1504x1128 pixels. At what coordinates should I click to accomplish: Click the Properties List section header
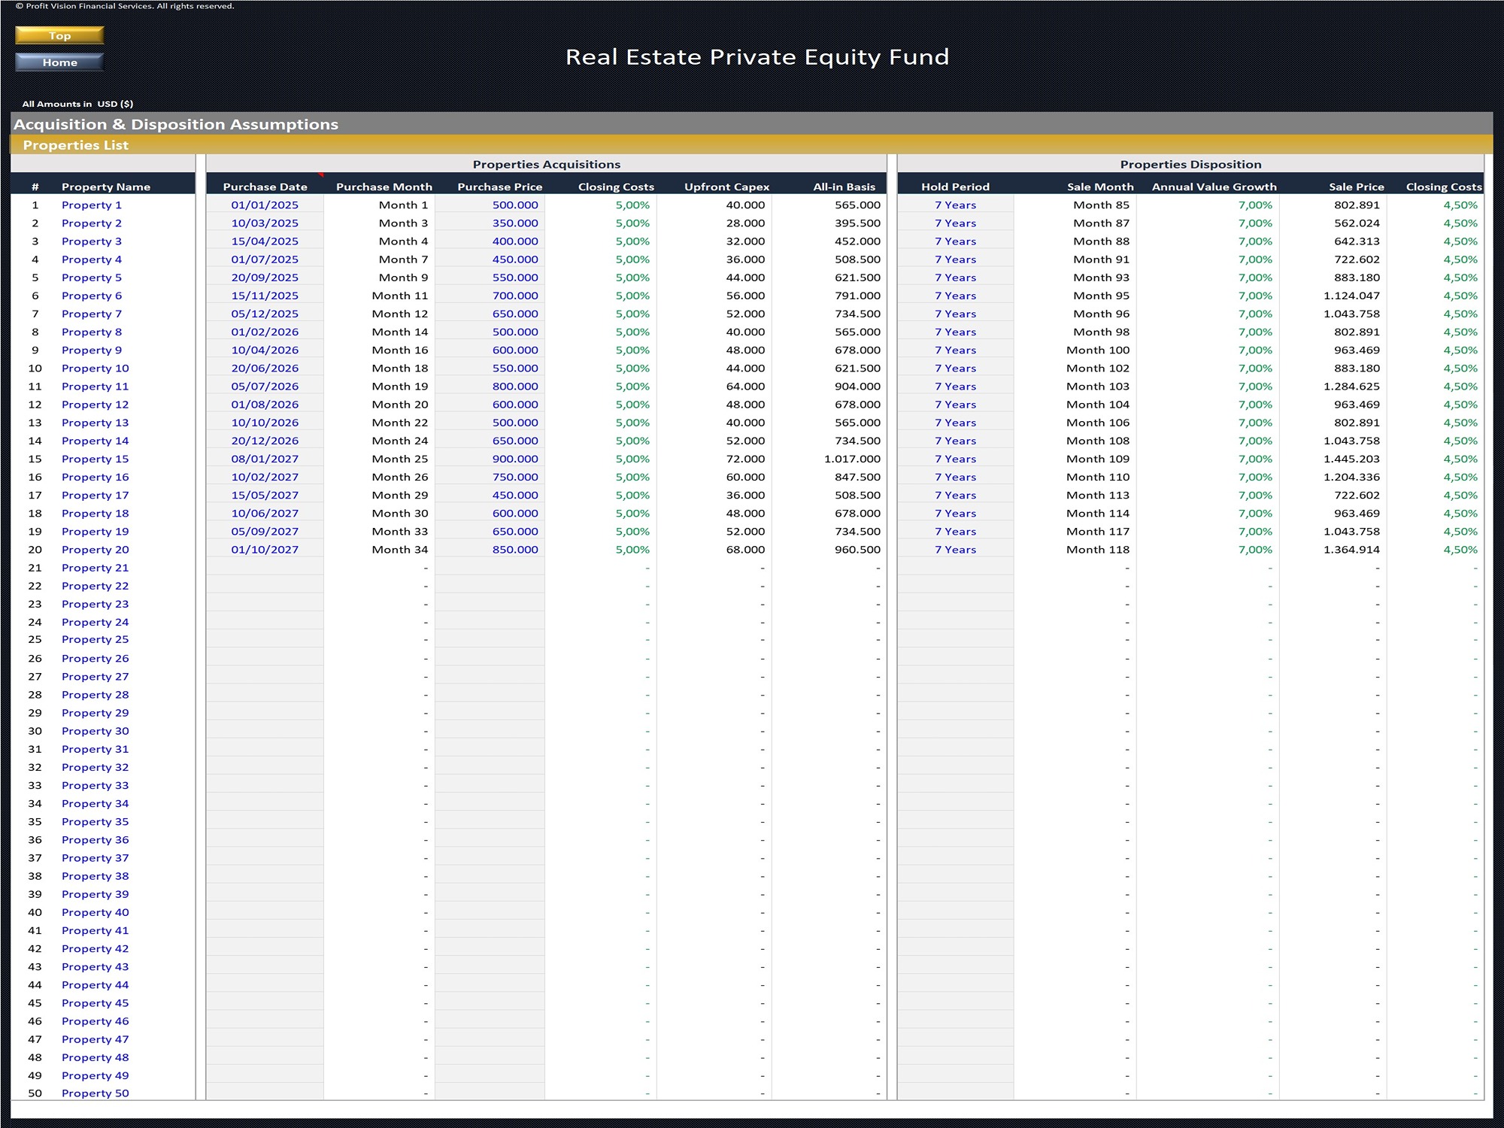click(75, 145)
